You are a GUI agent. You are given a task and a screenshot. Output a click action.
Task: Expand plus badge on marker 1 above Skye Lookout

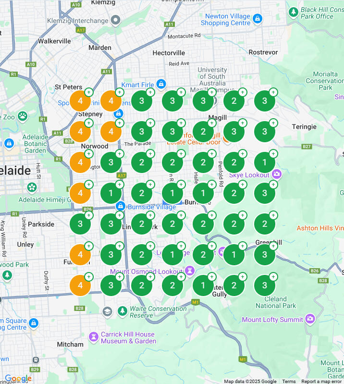[273, 154]
